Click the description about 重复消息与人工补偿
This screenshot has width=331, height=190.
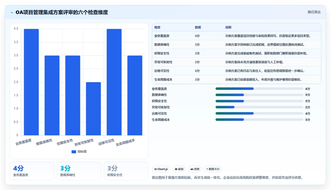254,62
